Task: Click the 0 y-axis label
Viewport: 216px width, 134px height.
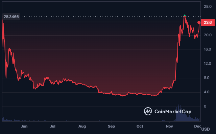Action: click(x=205, y=106)
